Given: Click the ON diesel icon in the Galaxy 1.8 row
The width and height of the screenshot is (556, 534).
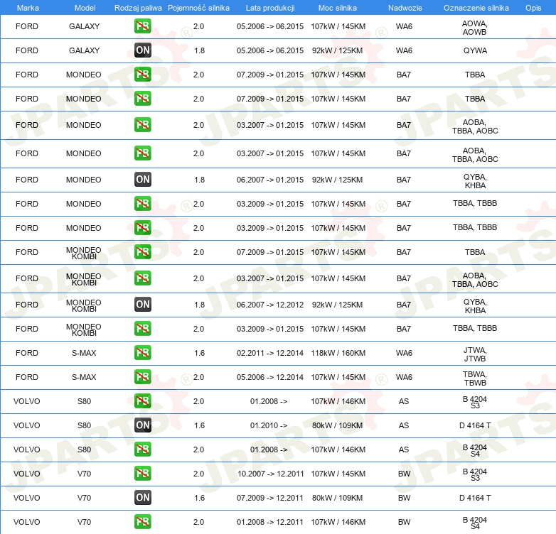Looking at the screenshot, I should click(x=142, y=50).
